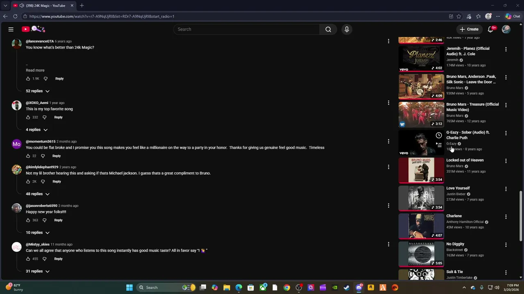Reply to the @momentum3615 comment
The width and height of the screenshot is (524, 294).
[56, 156]
